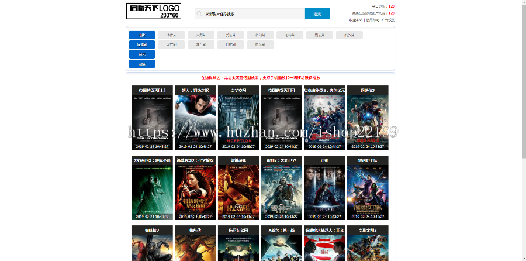The height and width of the screenshot is (261, 526).
Task: Click the blue 搜索 search button
Action: coord(317,14)
